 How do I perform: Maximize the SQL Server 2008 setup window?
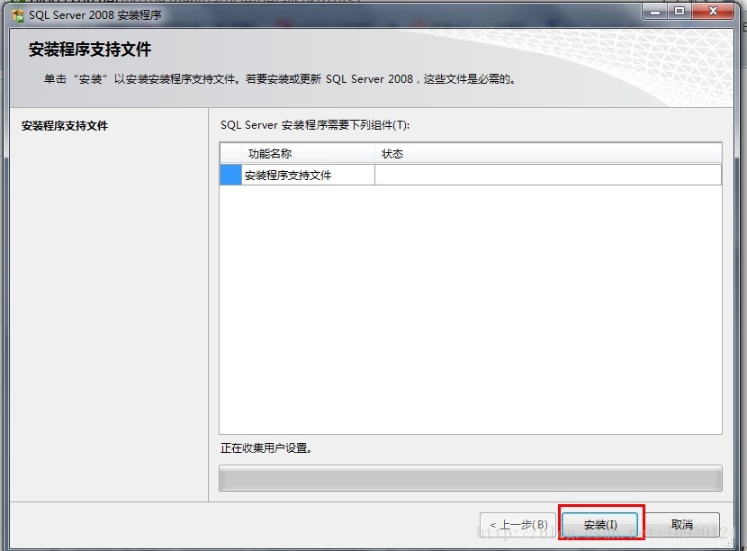click(x=679, y=12)
